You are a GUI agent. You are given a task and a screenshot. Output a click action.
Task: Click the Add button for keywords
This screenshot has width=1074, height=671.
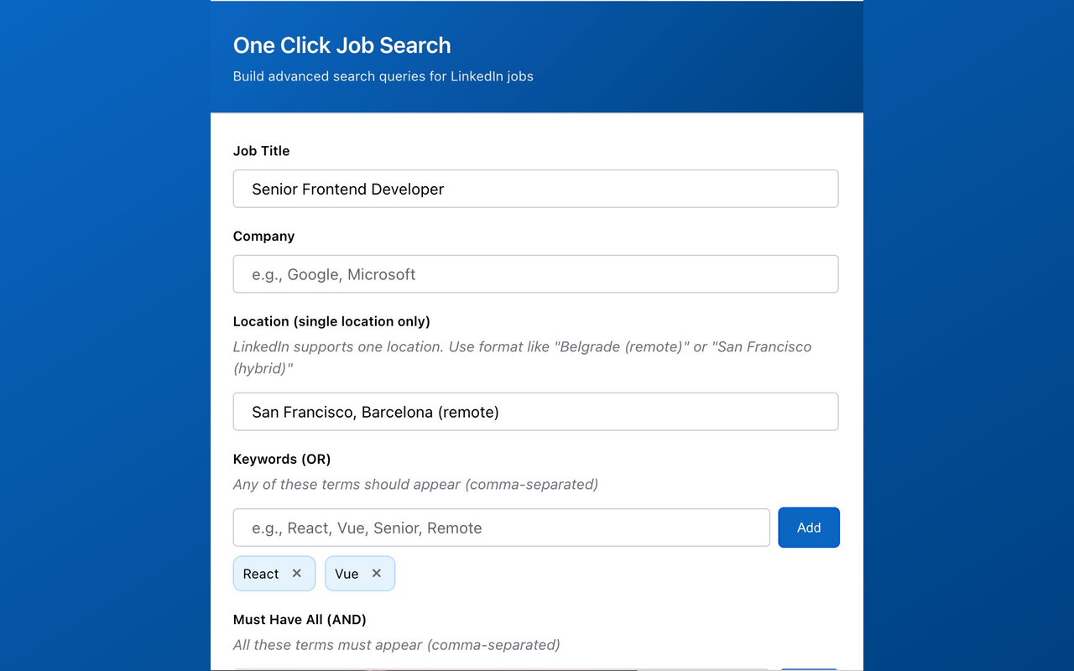pyautogui.click(x=808, y=527)
